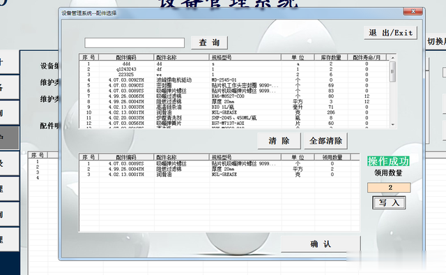Click the 配件编码 header in lower table
446x275 pixels.
(x=126, y=157)
